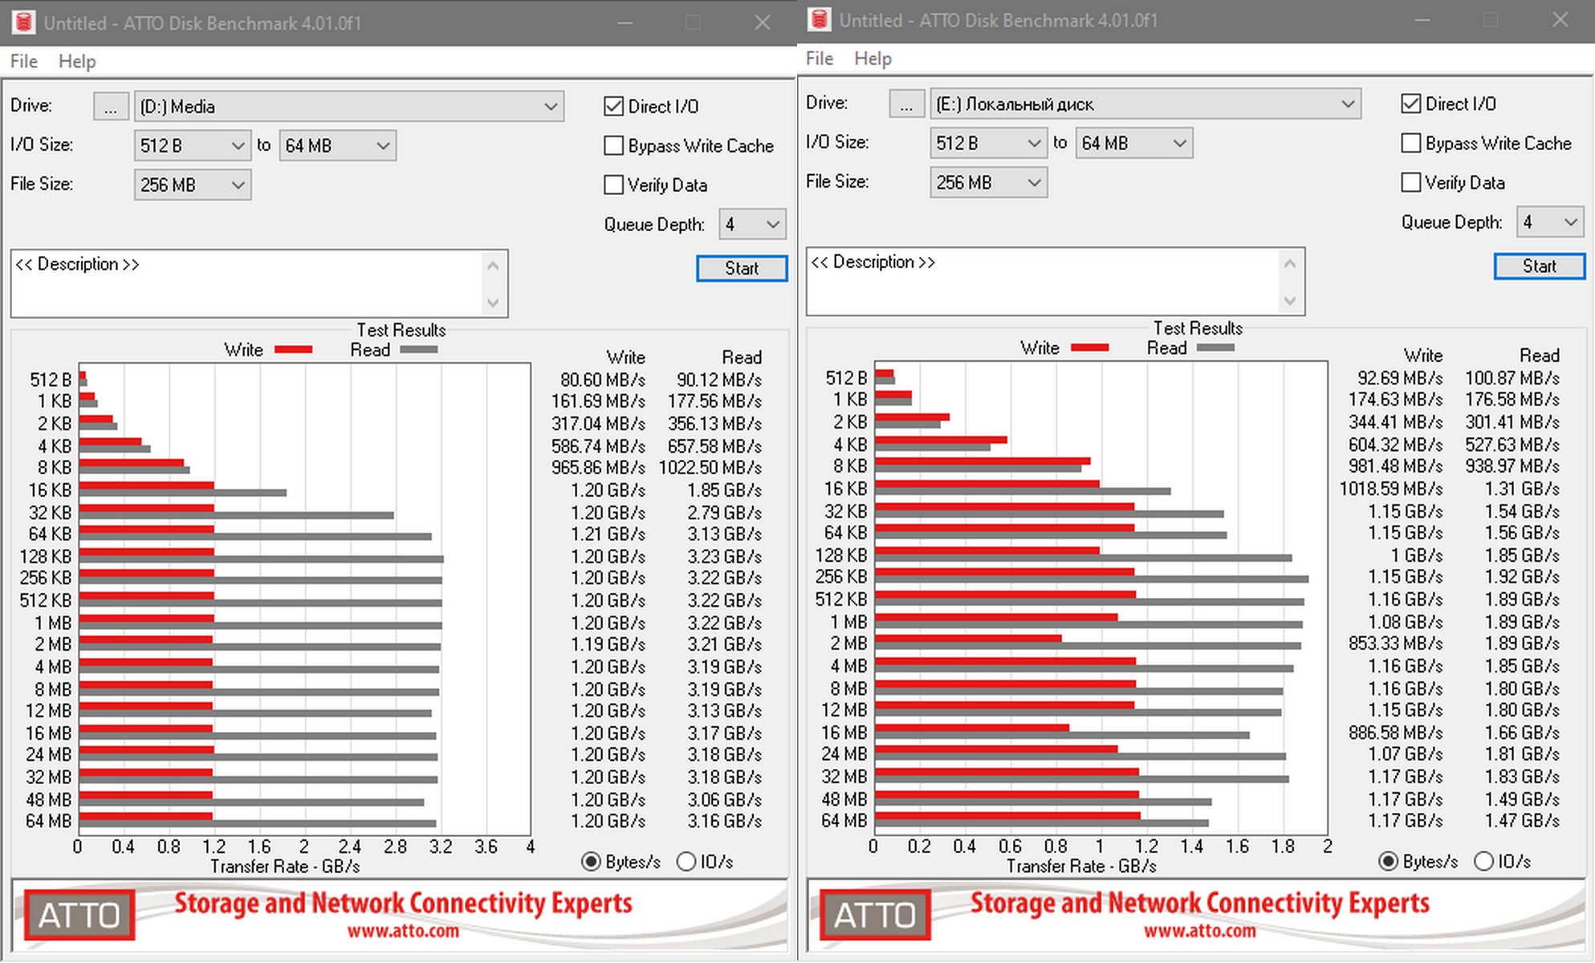Viewport: 1595px width, 963px height.
Task: Click the browse '...' button next to (D:) Media
Action: point(111,107)
